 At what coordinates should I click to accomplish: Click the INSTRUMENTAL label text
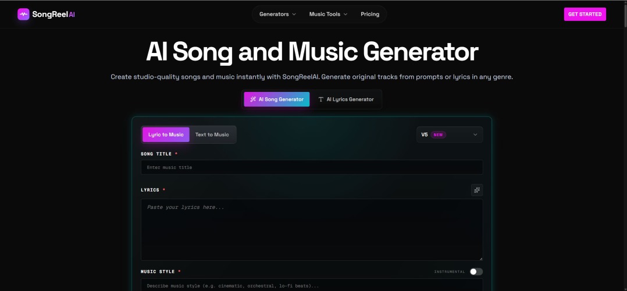point(450,272)
